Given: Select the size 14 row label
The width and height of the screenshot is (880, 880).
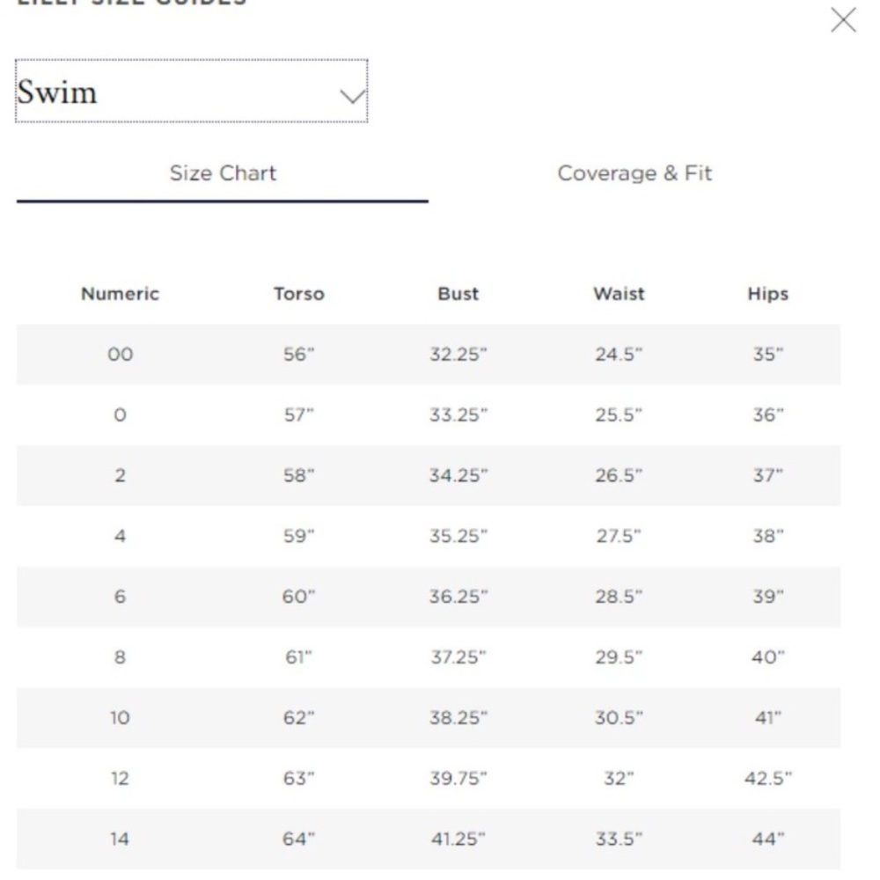Looking at the screenshot, I should pyautogui.click(x=120, y=840).
